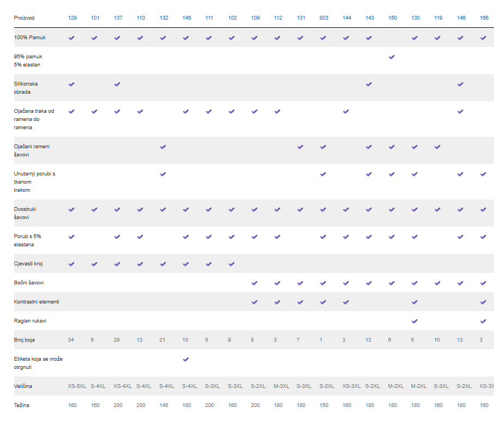The width and height of the screenshot is (494, 425).
Task: Click Raglan rukavi checkmark for product 130
Action: [415, 321]
